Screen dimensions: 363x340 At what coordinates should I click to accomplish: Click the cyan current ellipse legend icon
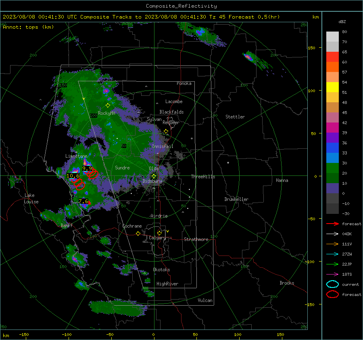pyautogui.click(x=332, y=284)
